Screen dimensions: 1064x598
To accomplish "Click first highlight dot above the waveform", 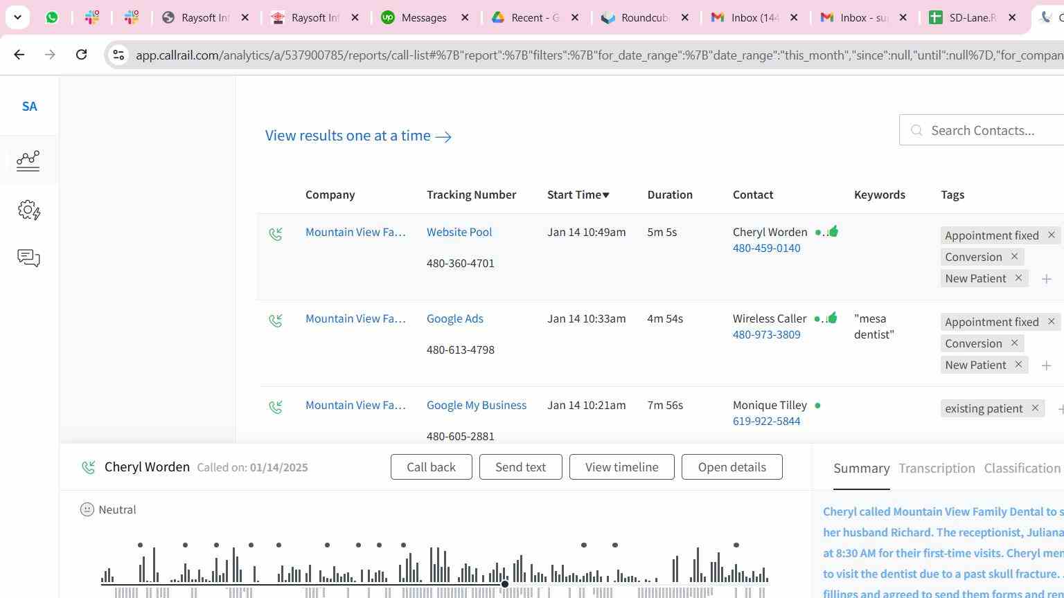I will tap(140, 545).
